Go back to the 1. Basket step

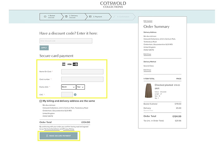pyautogui.click(x=50, y=17)
